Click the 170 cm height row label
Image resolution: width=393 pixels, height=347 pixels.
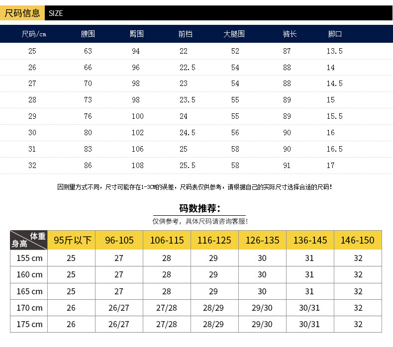pos(29,308)
